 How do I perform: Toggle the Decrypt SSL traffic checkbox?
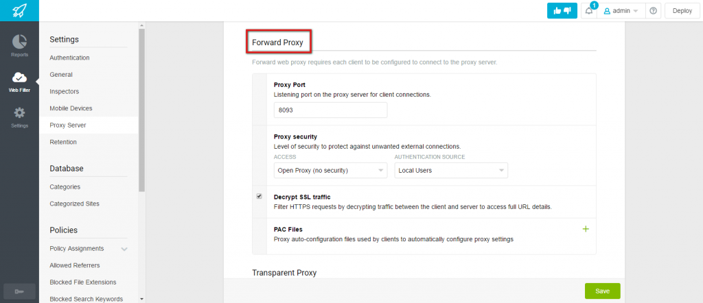click(x=259, y=197)
